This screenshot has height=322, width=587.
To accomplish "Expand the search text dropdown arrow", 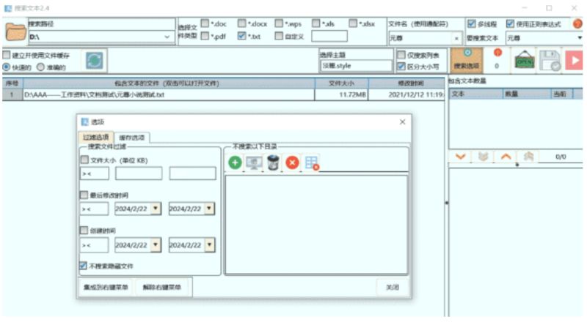I will click(580, 38).
